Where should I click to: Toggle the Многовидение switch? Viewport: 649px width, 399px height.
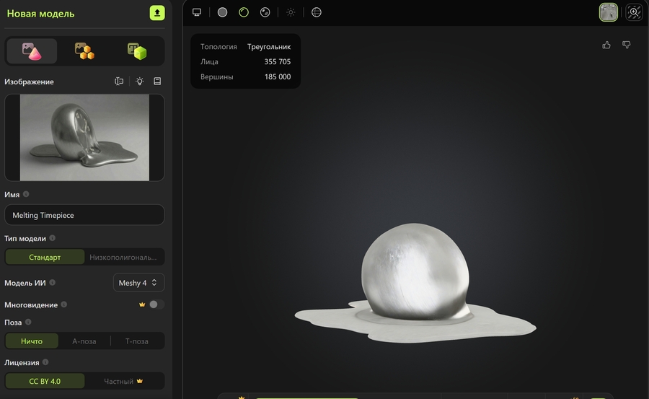(156, 304)
